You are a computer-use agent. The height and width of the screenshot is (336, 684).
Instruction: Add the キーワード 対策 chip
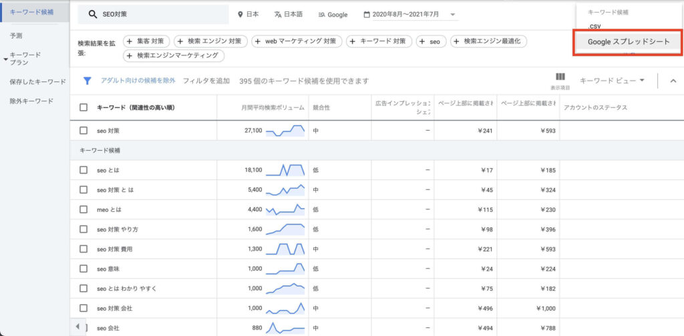pyautogui.click(x=379, y=41)
